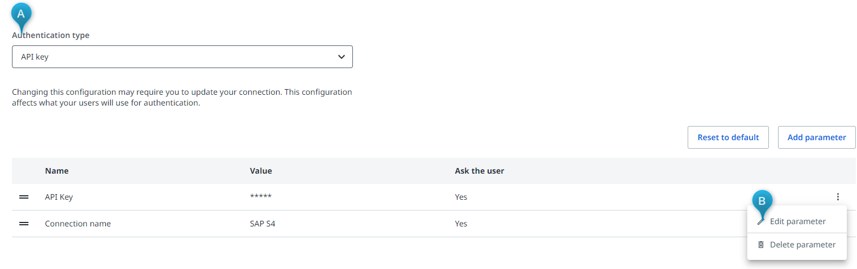Grab the API Key row drag handle
The image size is (857, 269).
pyautogui.click(x=24, y=197)
